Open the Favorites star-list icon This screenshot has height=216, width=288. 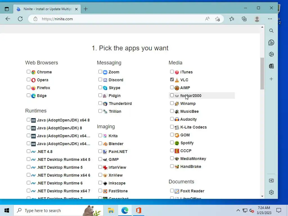pos(232,19)
